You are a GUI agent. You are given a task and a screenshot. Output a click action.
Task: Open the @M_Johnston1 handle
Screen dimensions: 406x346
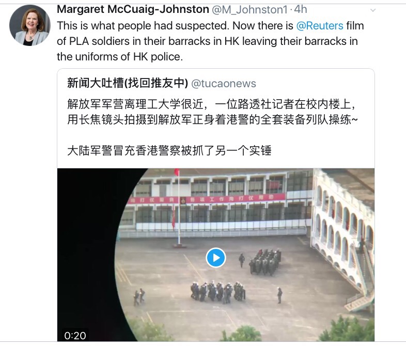coord(249,10)
